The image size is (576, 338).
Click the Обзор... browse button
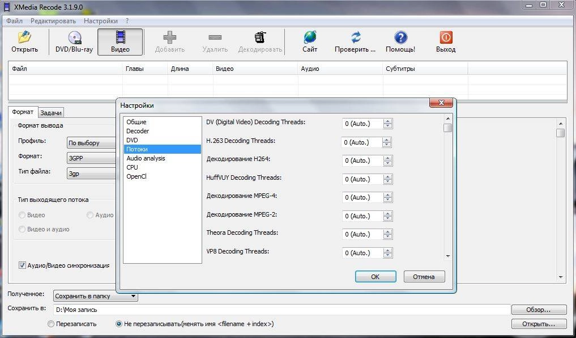(539, 310)
